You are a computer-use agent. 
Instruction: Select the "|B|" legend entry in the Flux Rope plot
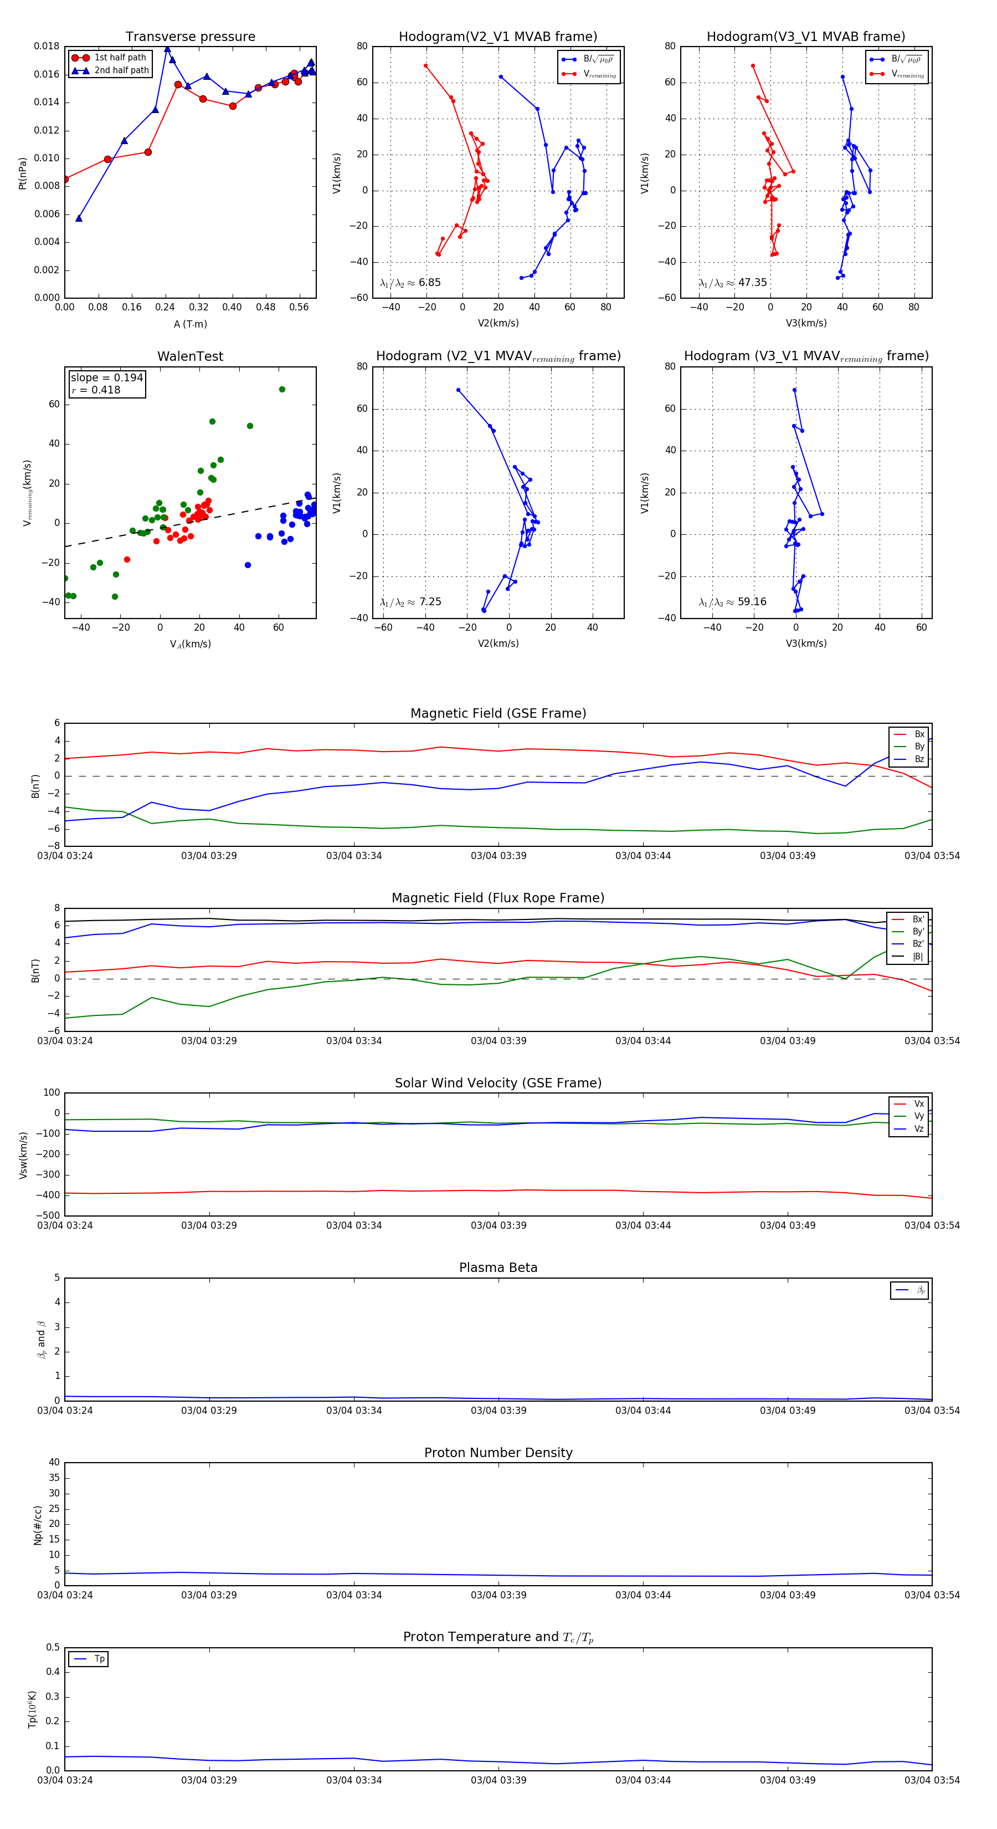(908, 957)
